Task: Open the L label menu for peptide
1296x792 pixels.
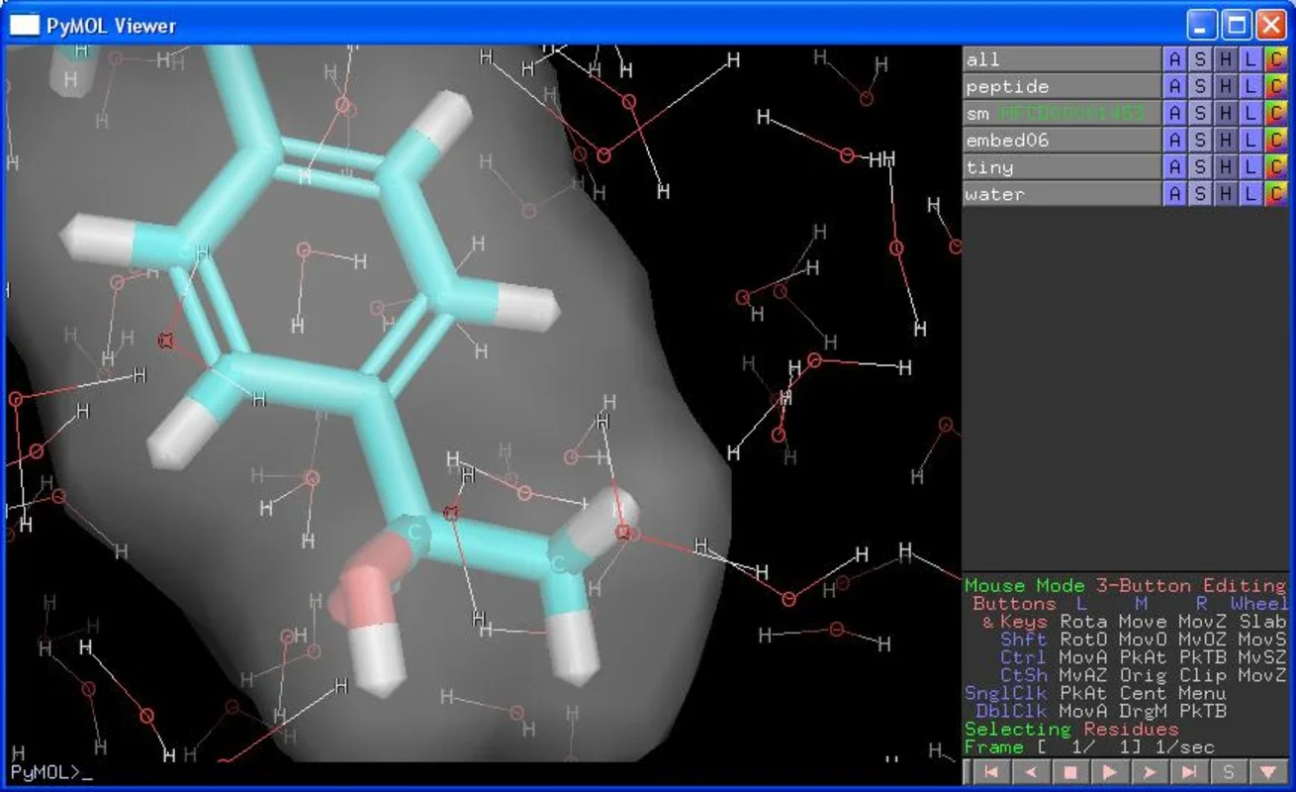Action: 1250,86
